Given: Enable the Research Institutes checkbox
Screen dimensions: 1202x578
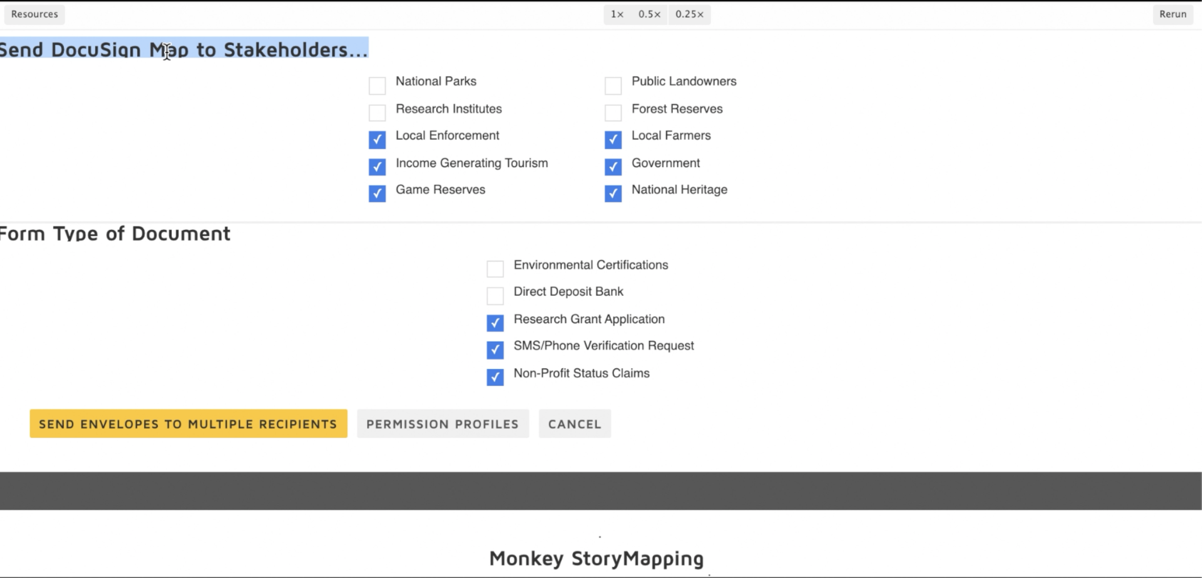Looking at the screenshot, I should [x=377, y=113].
